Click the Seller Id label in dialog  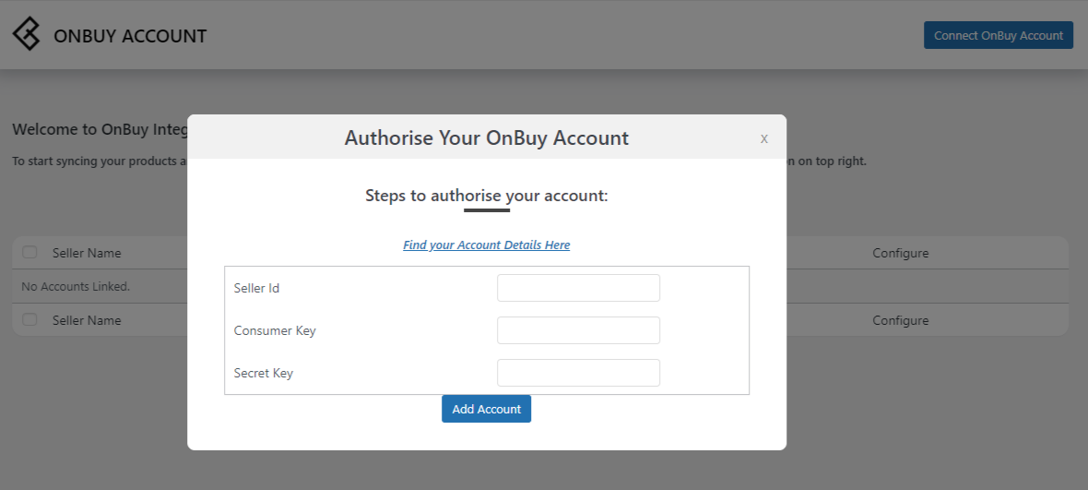coord(256,288)
